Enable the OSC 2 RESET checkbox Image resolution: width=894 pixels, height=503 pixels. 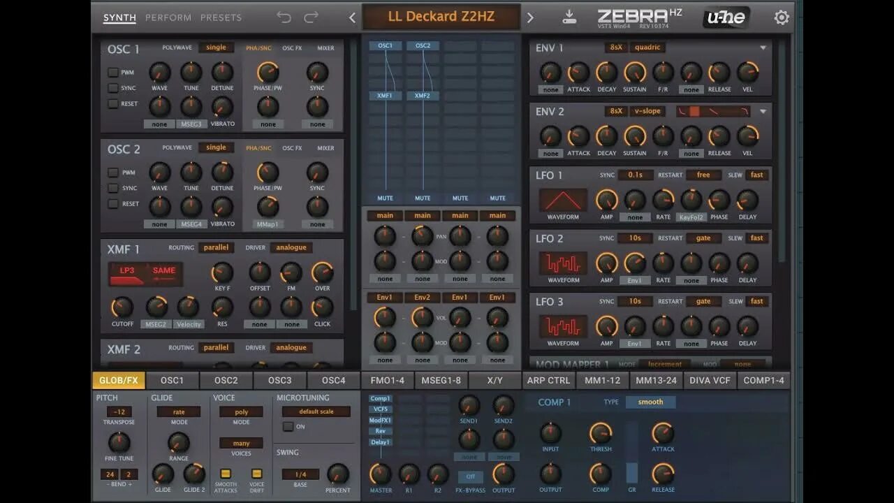112,204
